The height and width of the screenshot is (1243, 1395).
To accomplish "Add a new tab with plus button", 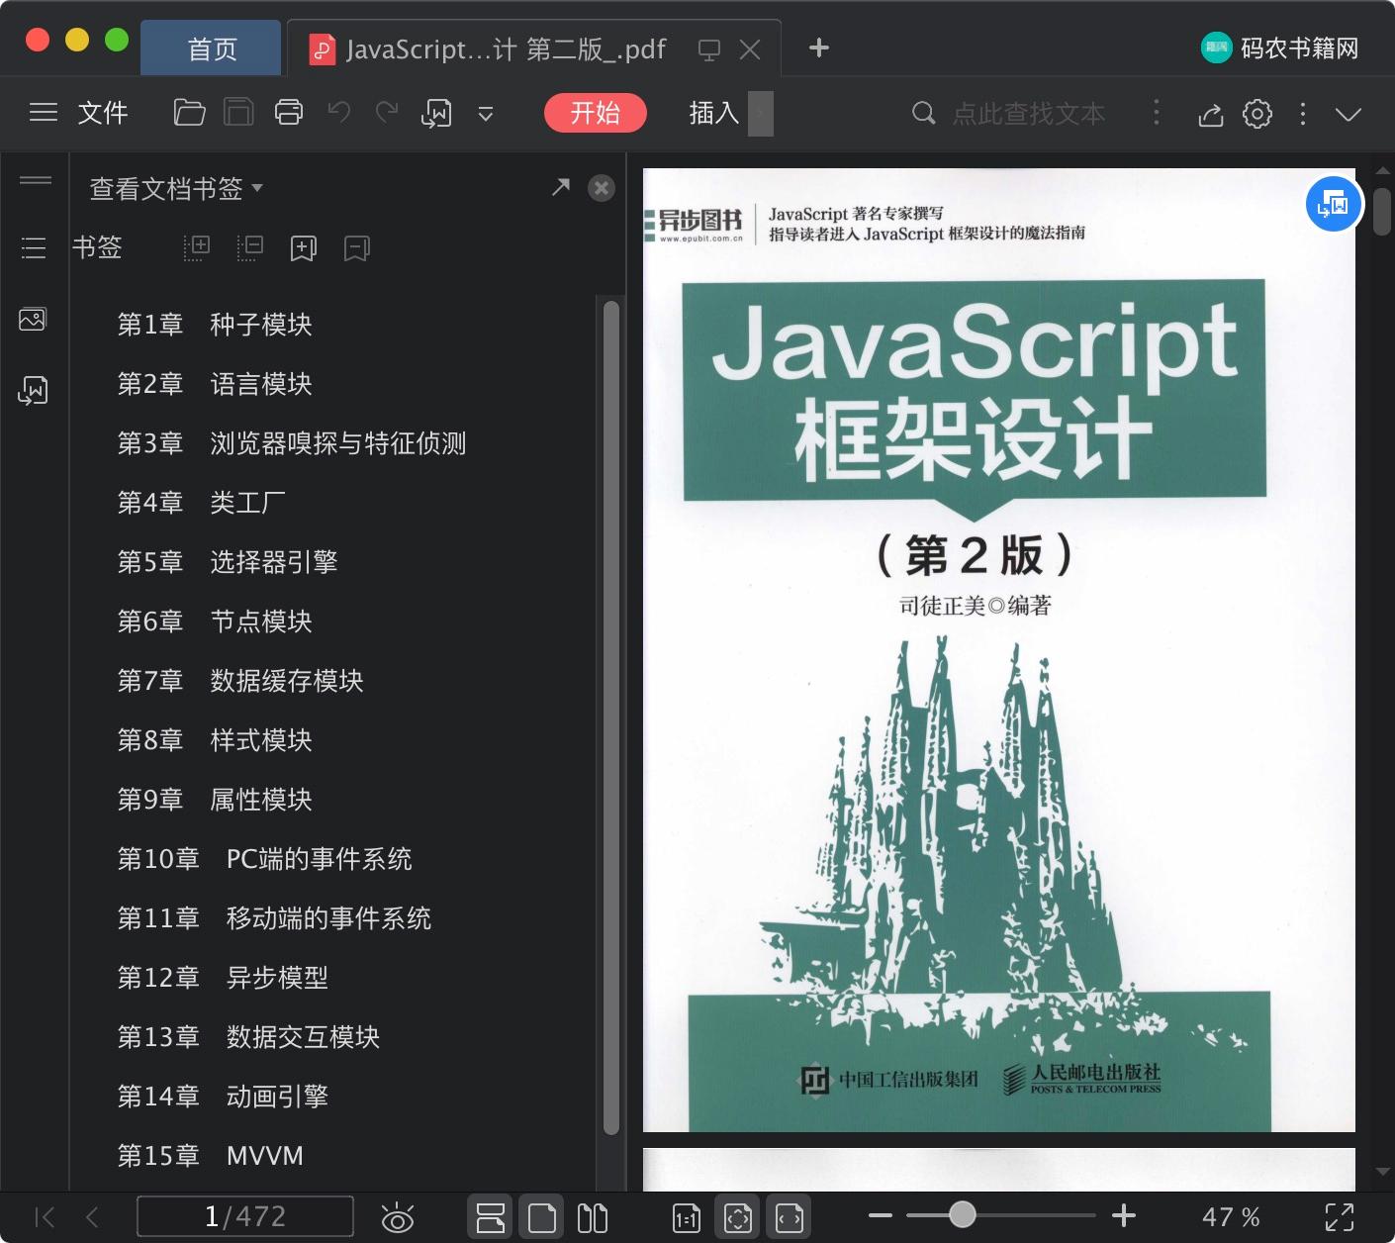I will 819,48.
